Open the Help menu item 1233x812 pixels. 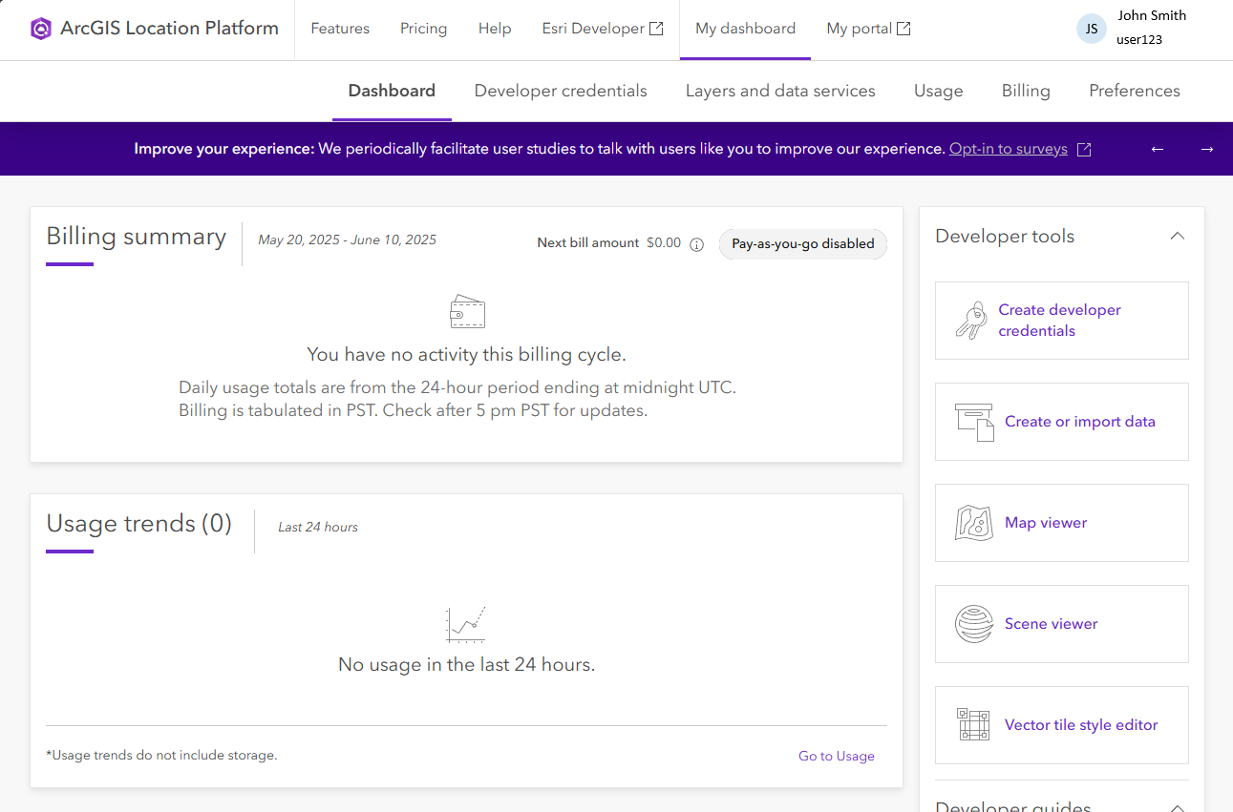[x=495, y=29]
